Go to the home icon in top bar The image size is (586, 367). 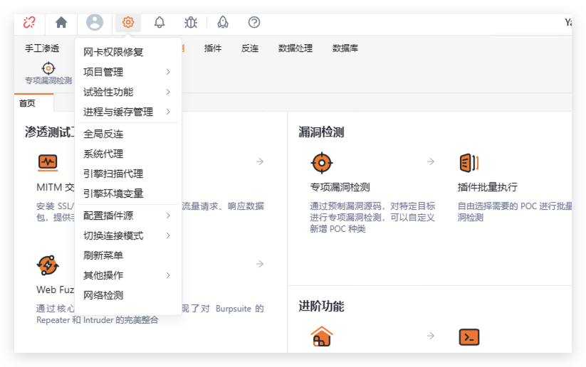coord(61,22)
